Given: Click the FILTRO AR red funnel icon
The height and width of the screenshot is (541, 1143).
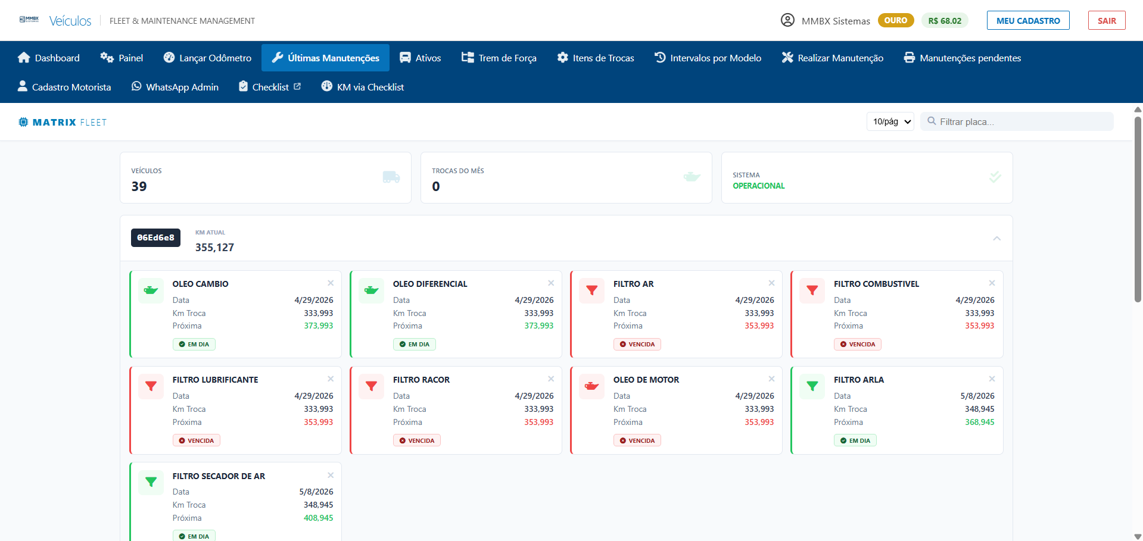Looking at the screenshot, I should [591, 290].
